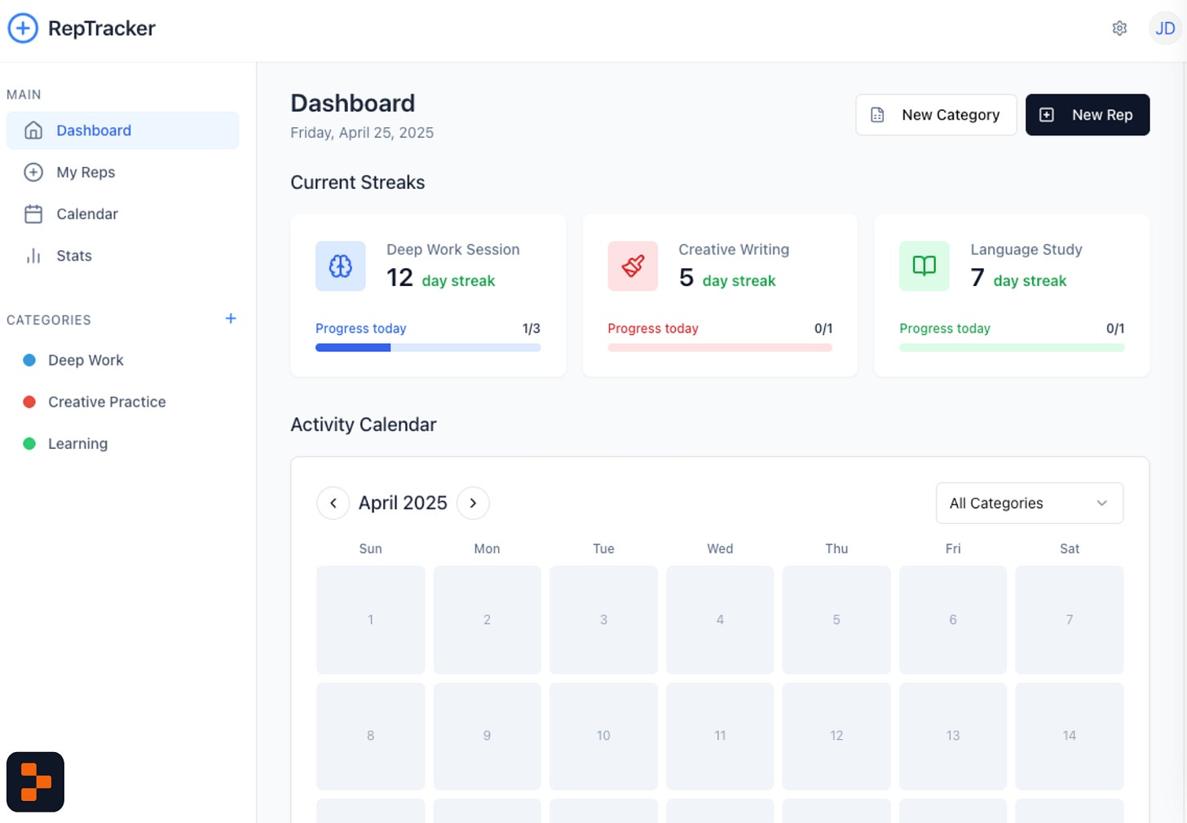Click the date text Friday, April 25, 2025
1187x823 pixels.
(x=362, y=133)
